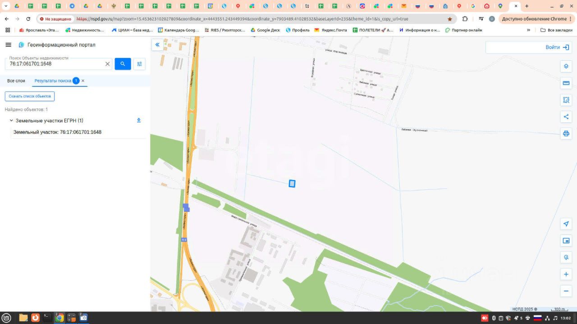Image resolution: width=577 pixels, height=324 pixels.
Task: Toggle the overview minimap button
Action: tap(566, 241)
